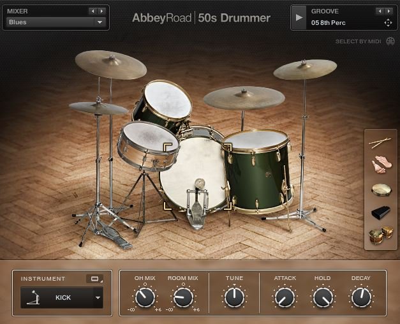The image size is (400, 324).
Task: Click the TUNE center marker triangle
Action: (x=234, y=284)
